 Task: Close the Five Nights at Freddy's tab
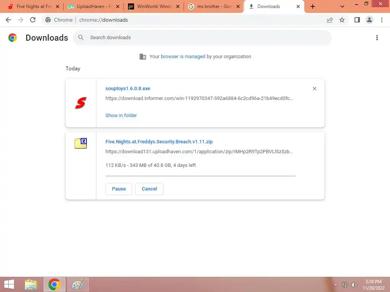coord(58,7)
